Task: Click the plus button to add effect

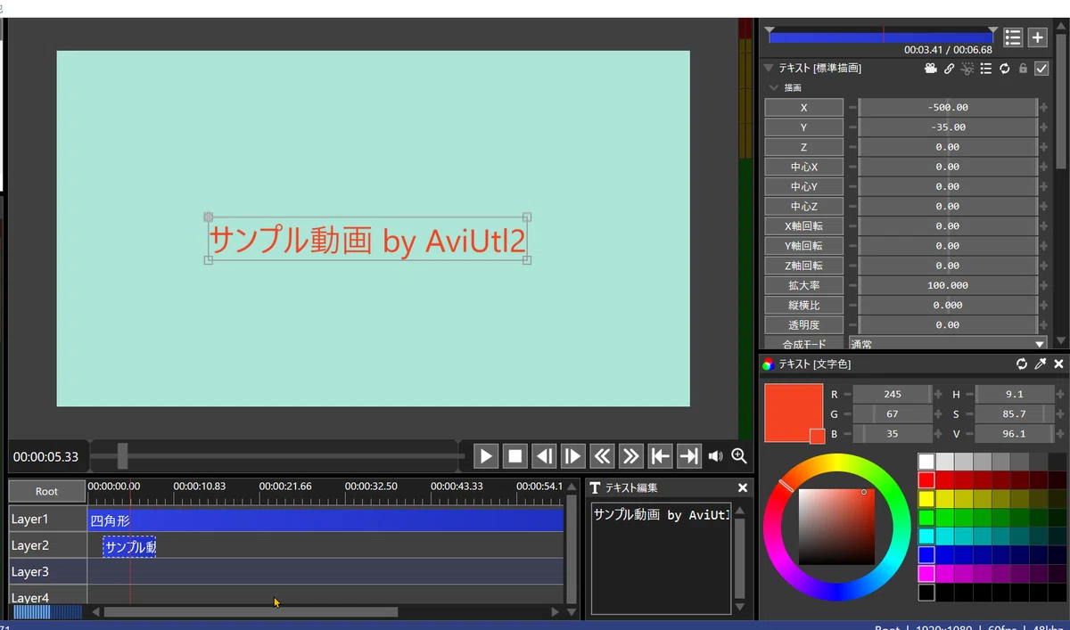Action: point(1037,37)
